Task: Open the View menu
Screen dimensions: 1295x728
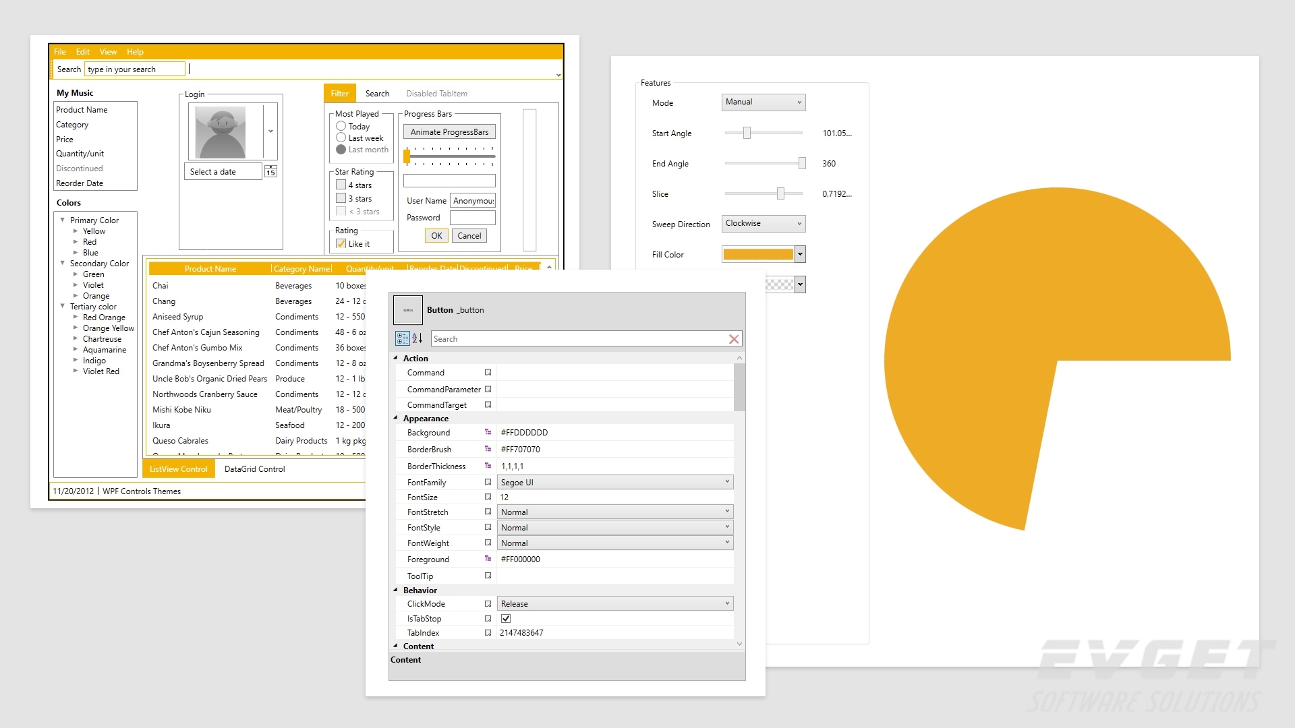Action: (108, 51)
